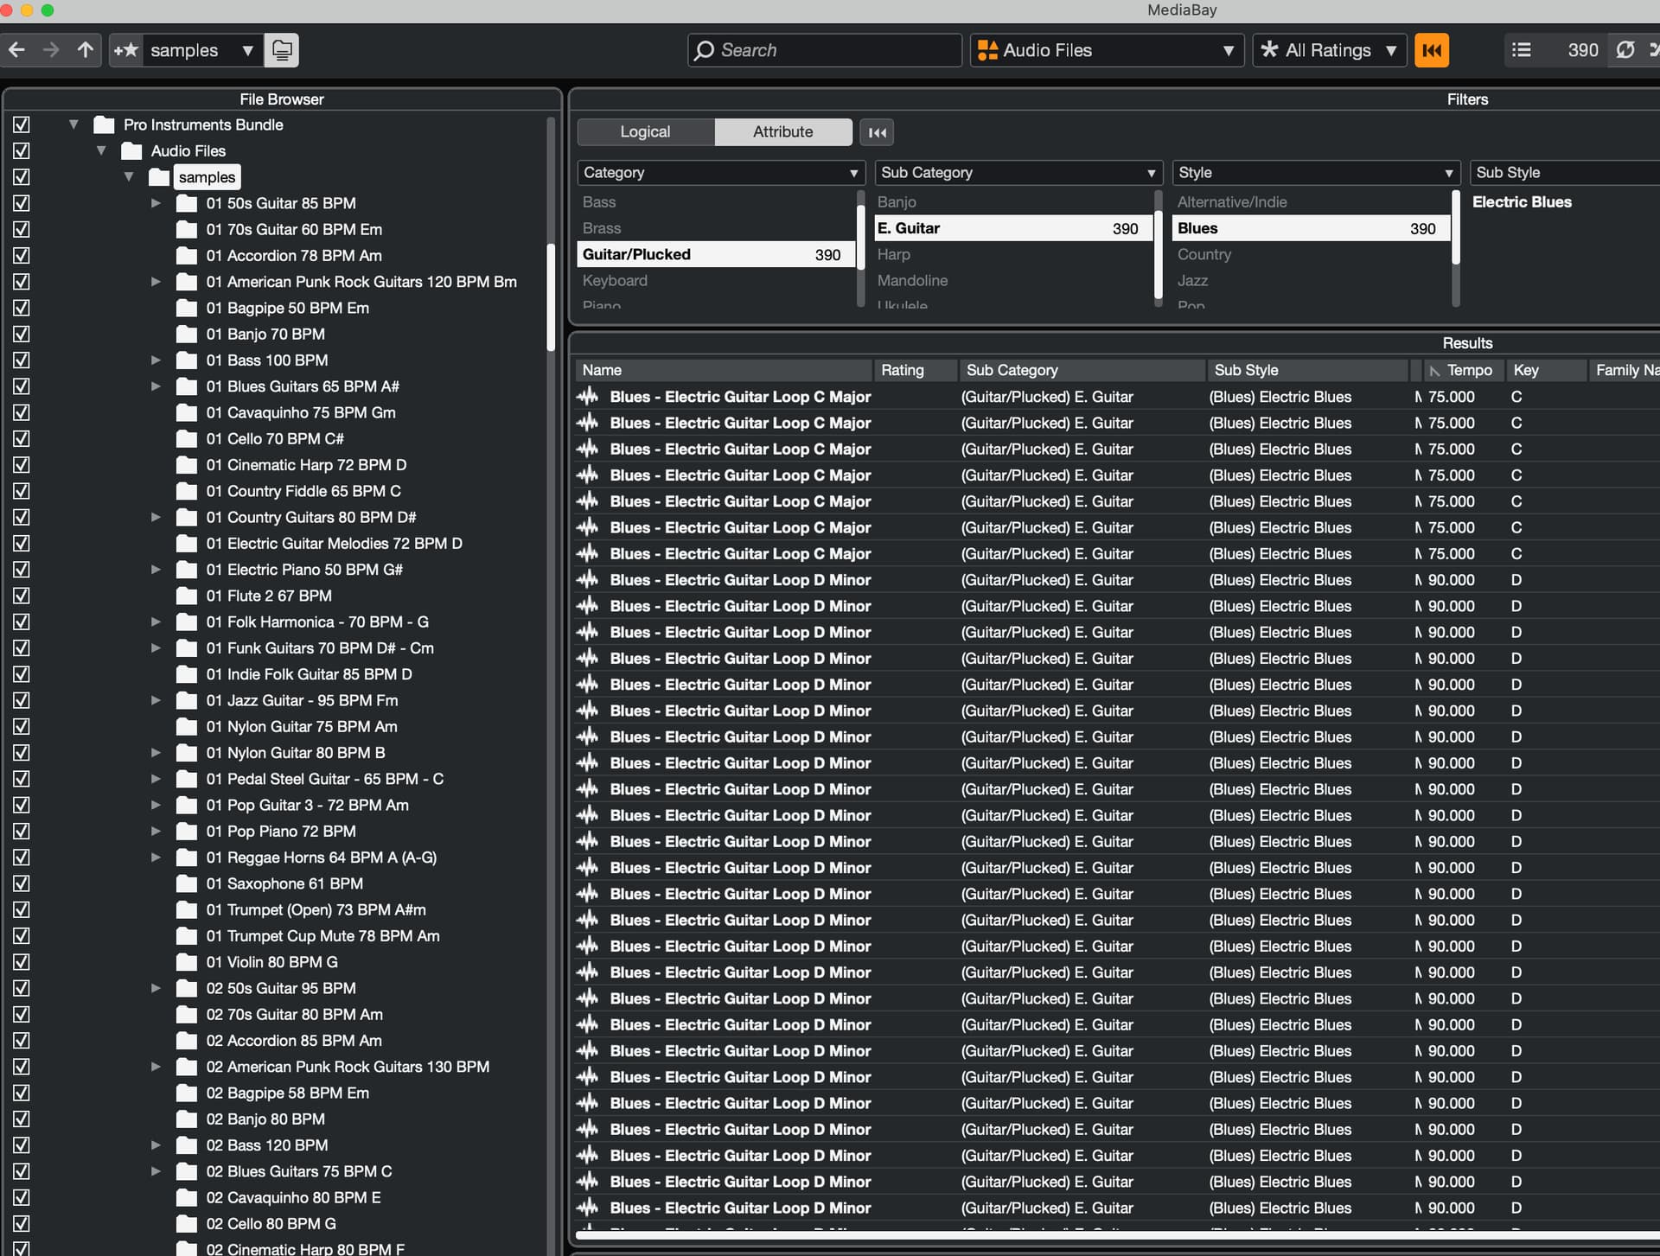The image size is (1660, 1256).
Task: Switch to the Logical filter tab
Action: click(x=645, y=132)
